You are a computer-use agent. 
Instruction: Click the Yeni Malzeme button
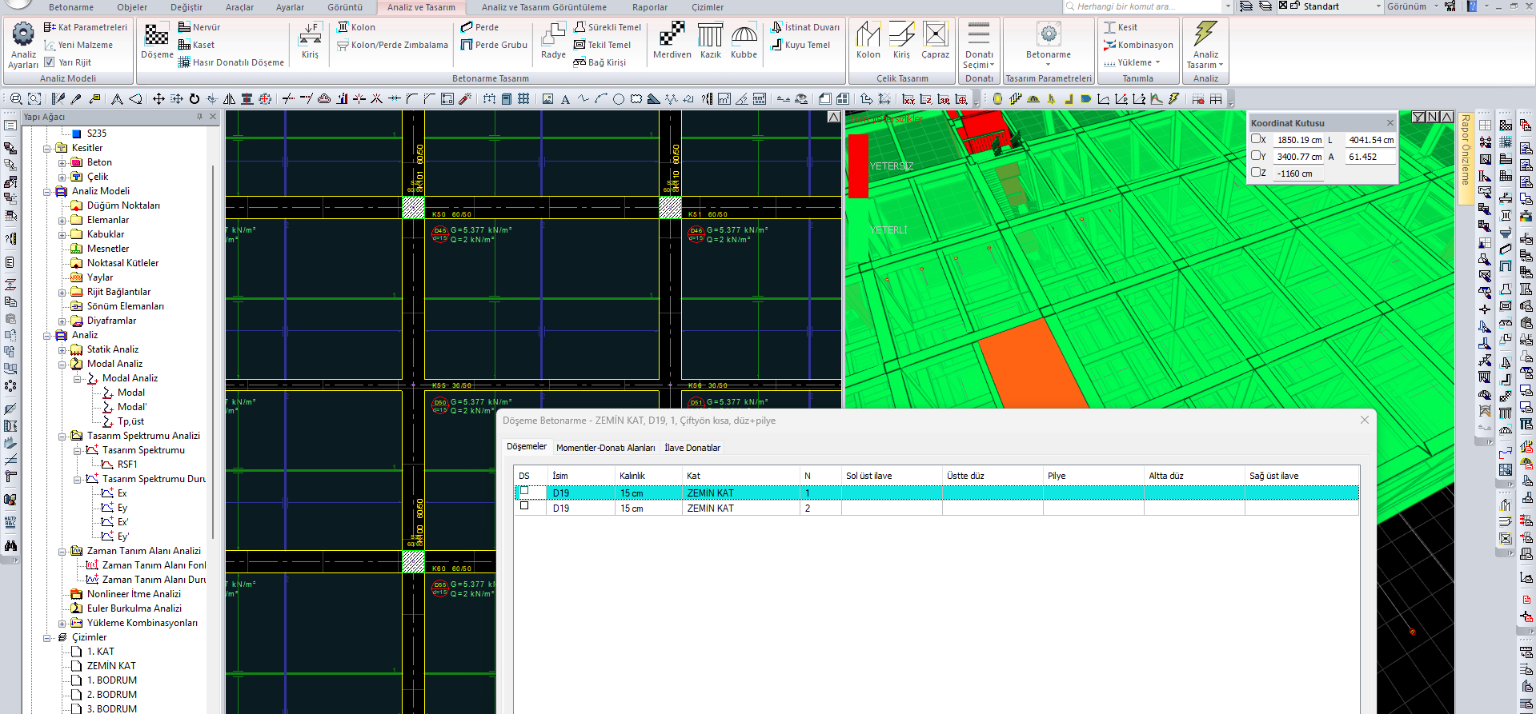(x=78, y=45)
